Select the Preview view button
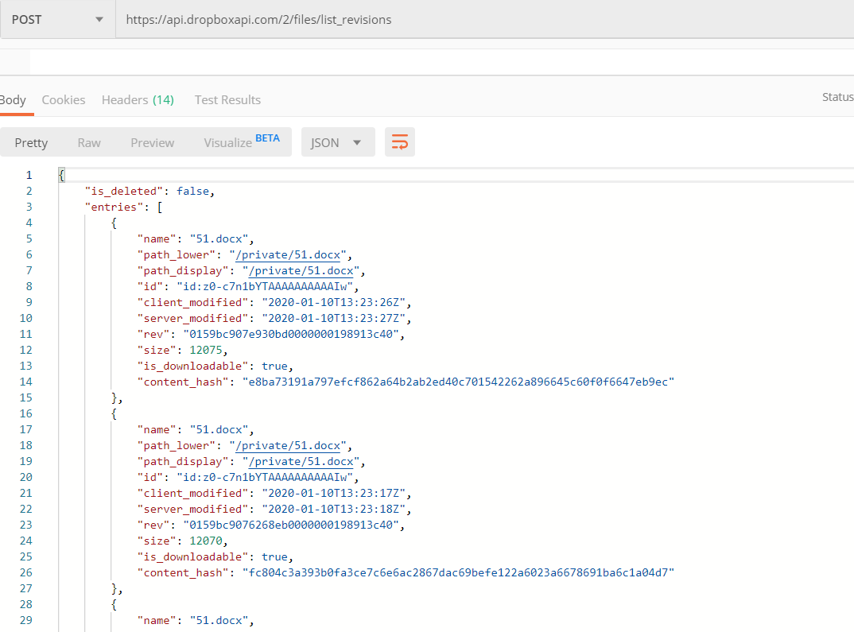Image resolution: width=854 pixels, height=632 pixels. pyautogui.click(x=152, y=142)
